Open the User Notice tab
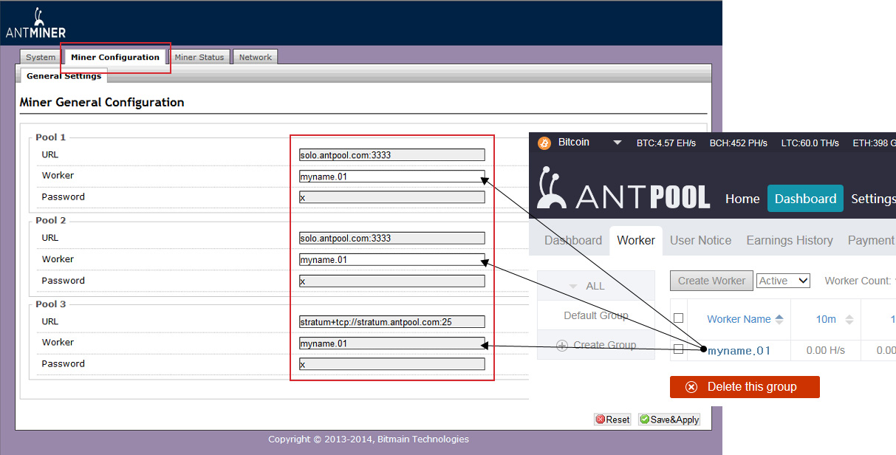The height and width of the screenshot is (455, 896). (700, 240)
